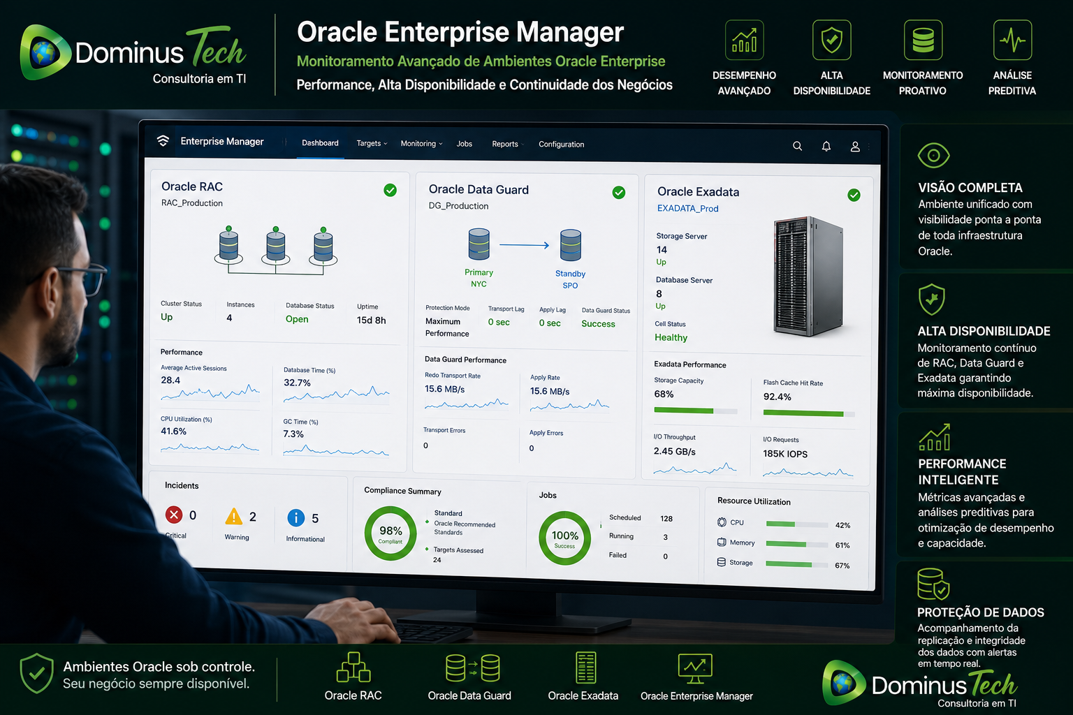1073x715 pixels.
Task: Select the Standby SPO database icon
Action: [x=570, y=245]
